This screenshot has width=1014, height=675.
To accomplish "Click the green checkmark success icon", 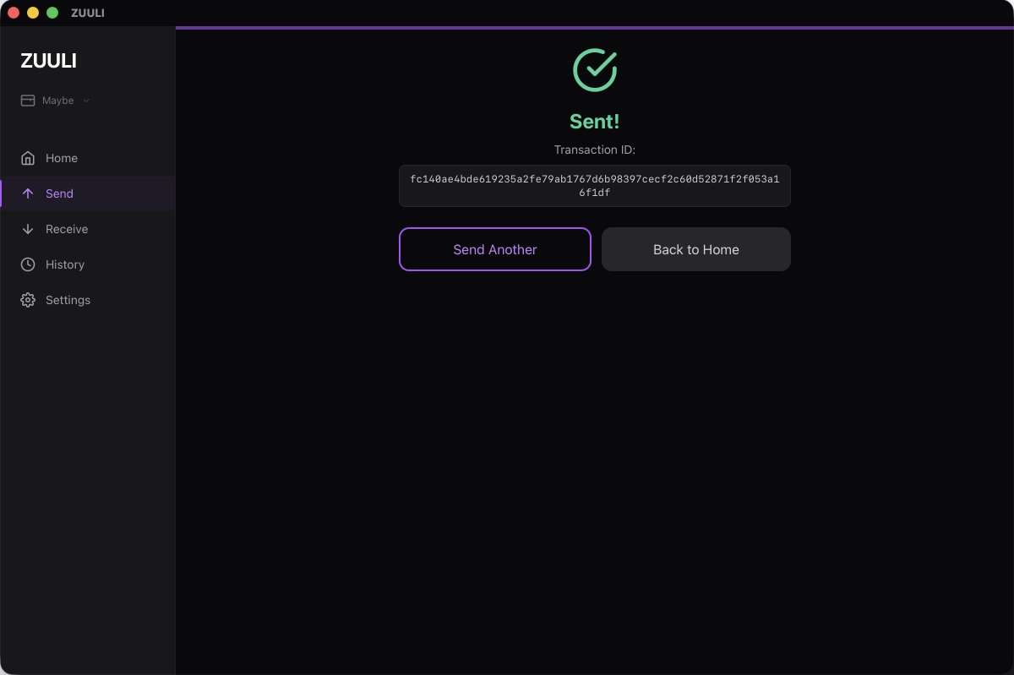I will tap(595, 69).
